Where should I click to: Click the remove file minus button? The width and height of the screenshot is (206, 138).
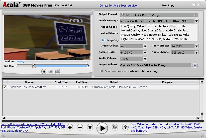pos(80,127)
